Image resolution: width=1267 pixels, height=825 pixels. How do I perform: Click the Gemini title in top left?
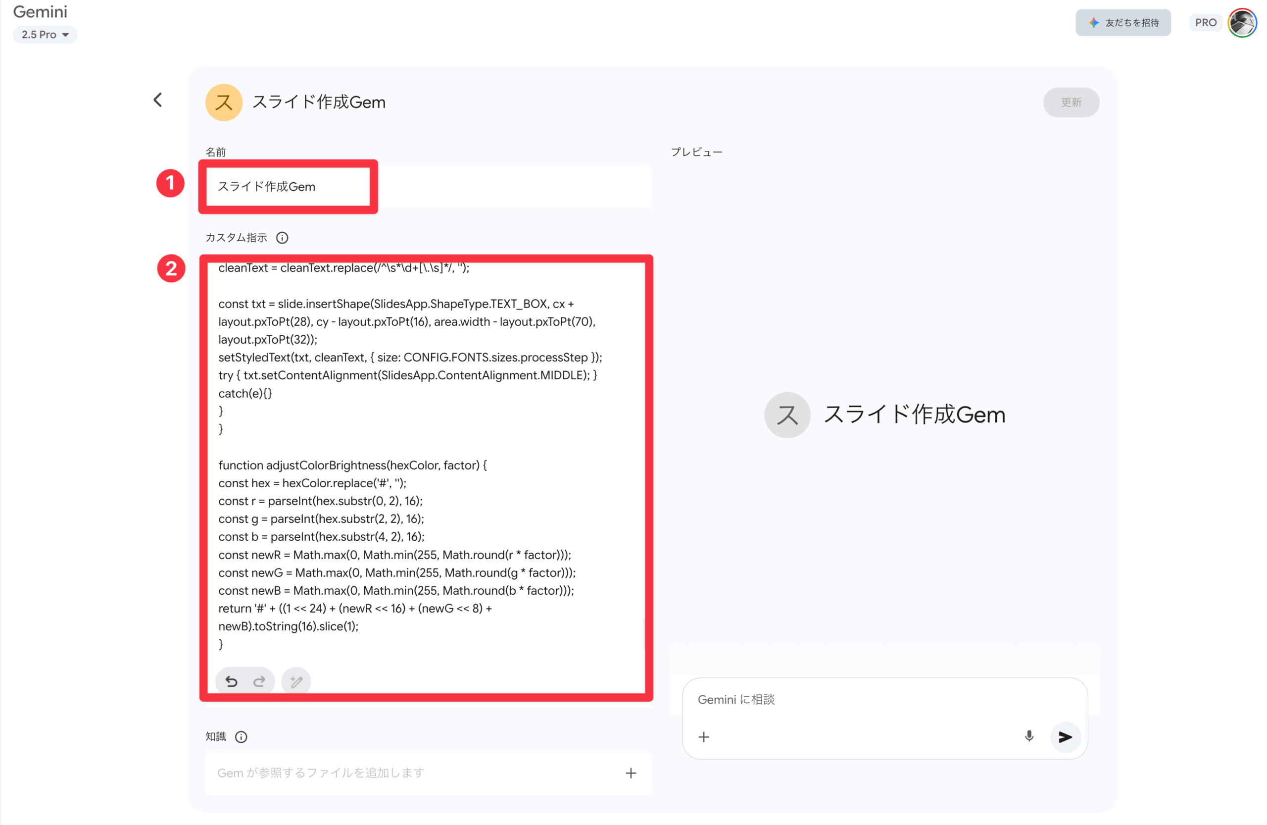coord(40,12)
